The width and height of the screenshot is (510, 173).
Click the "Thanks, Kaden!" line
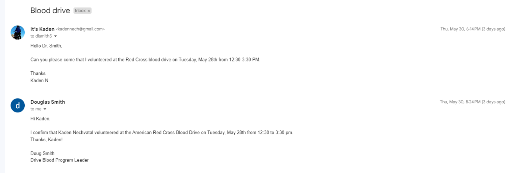coord(46,140)
